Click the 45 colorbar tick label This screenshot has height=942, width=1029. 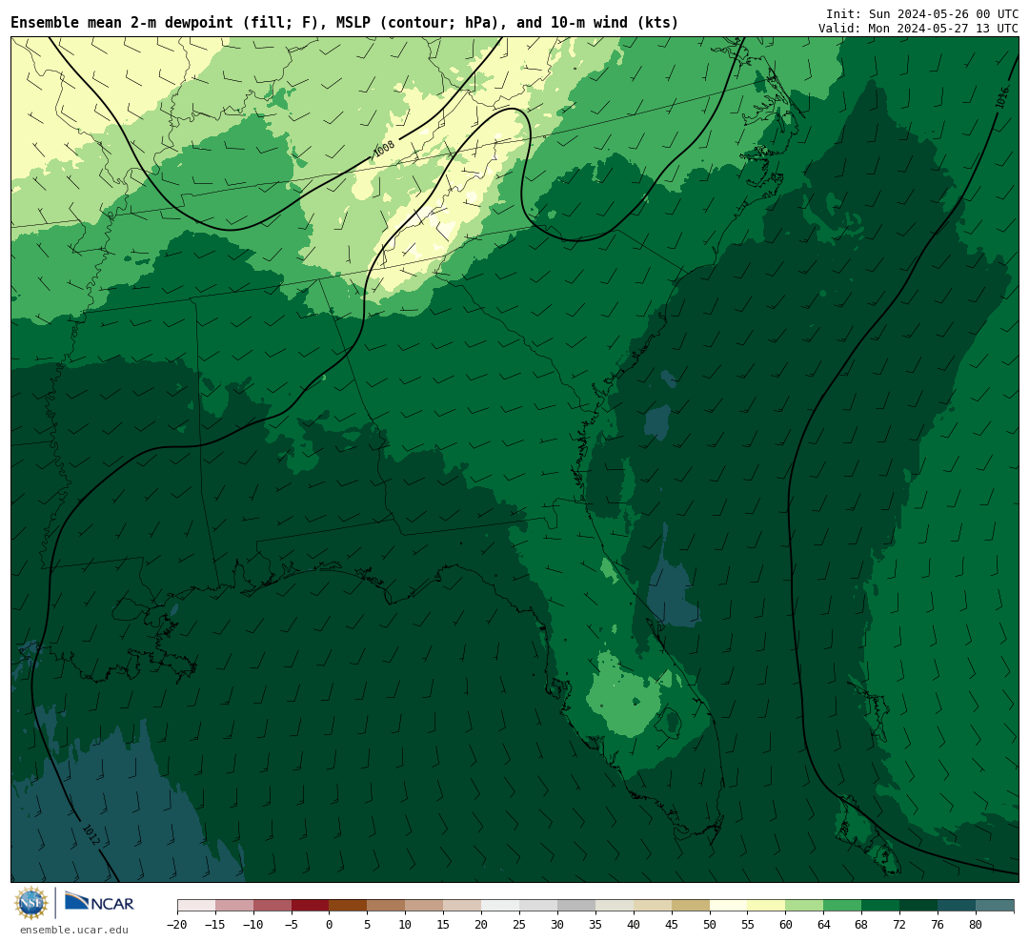pyautogui.click(x=672, y=924)
